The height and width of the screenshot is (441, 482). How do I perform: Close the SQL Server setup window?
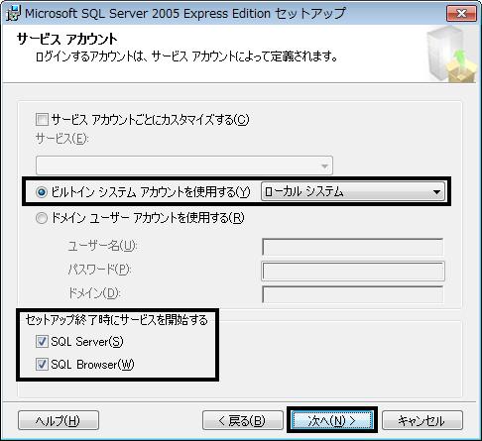point(461,13)
